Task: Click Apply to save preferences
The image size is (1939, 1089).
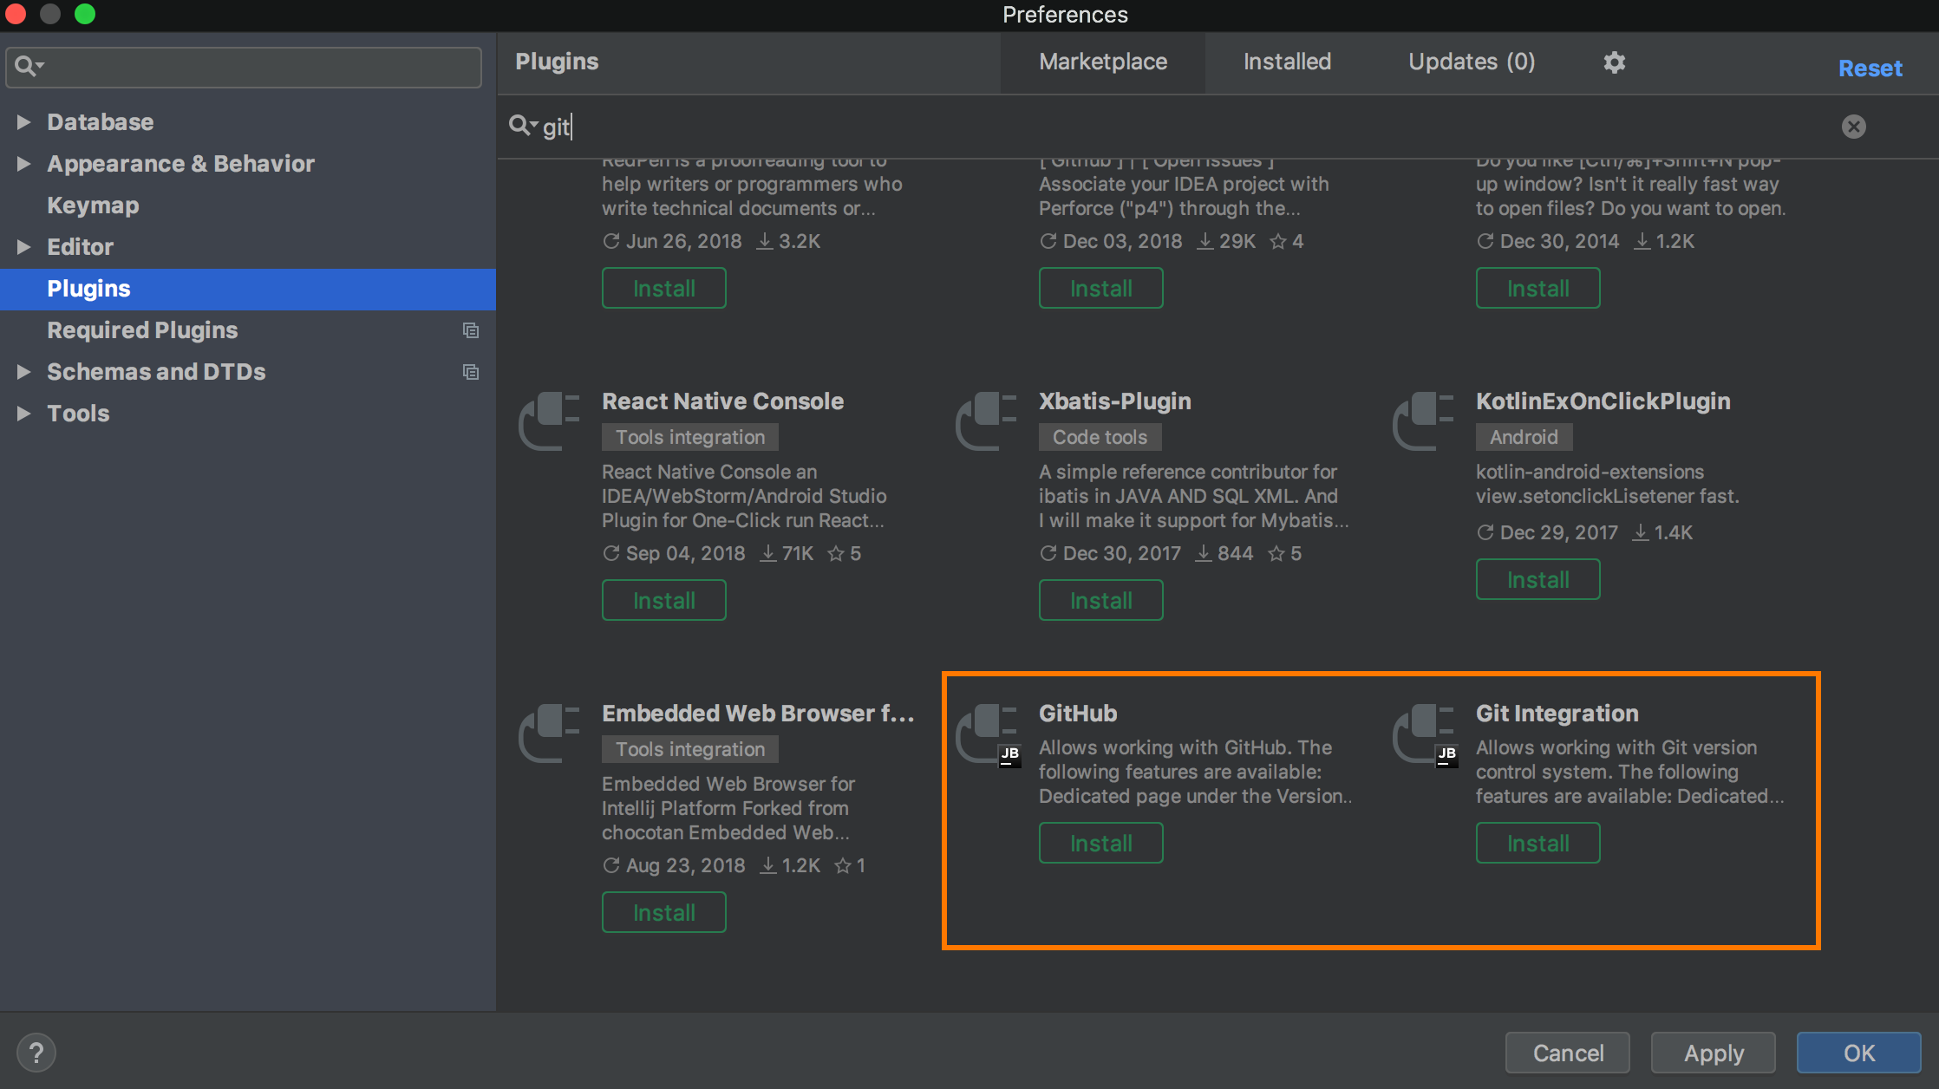Action: click(x=1714, y=1053)
